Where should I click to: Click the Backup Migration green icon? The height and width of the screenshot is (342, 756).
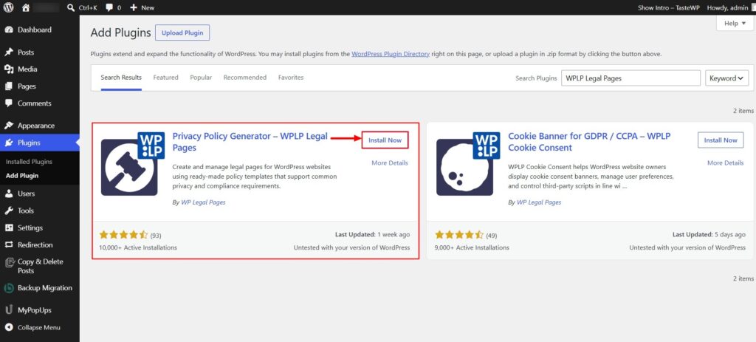point(9,289)
